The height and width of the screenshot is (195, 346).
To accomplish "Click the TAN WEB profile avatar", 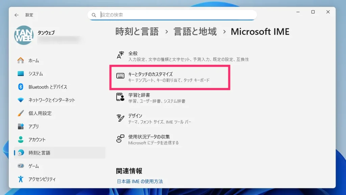I will click(24, 35).
